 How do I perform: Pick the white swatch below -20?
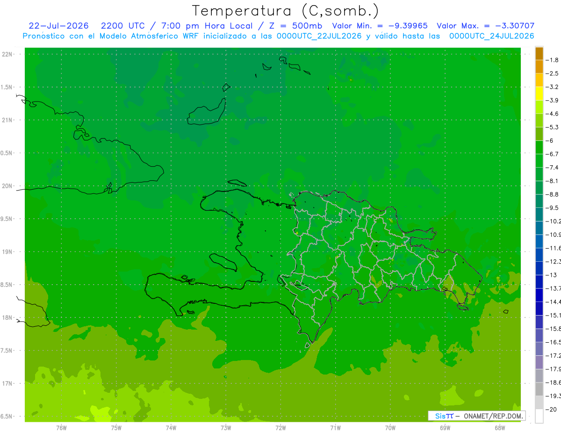click(539, 416)
